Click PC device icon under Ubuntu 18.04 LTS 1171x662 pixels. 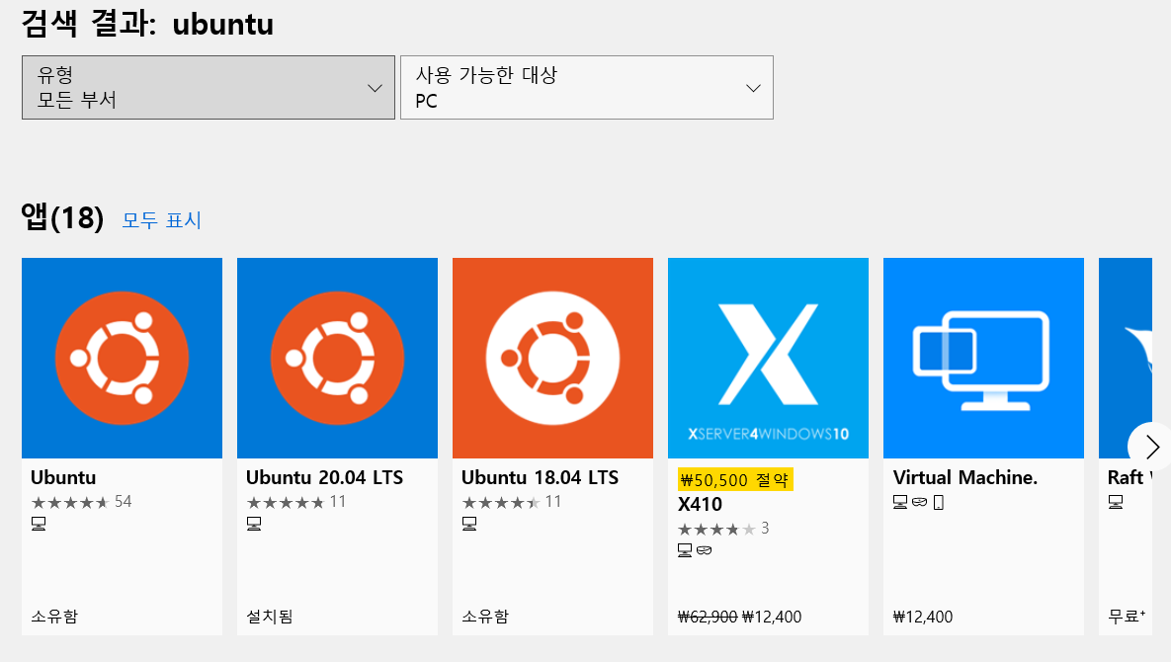click(x=469, y=524)
